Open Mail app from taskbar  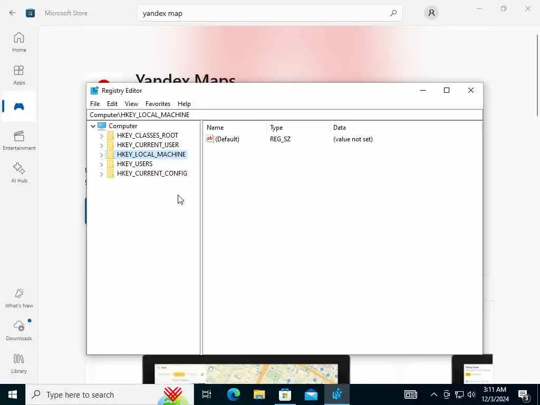click(311, 394)
